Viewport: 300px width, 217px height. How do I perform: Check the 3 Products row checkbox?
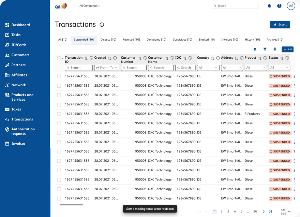59,114
